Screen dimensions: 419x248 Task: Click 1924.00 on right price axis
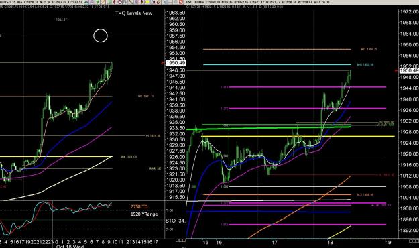[409, 143]
